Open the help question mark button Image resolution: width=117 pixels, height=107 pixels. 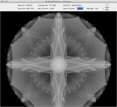click(x=107, y=5)
